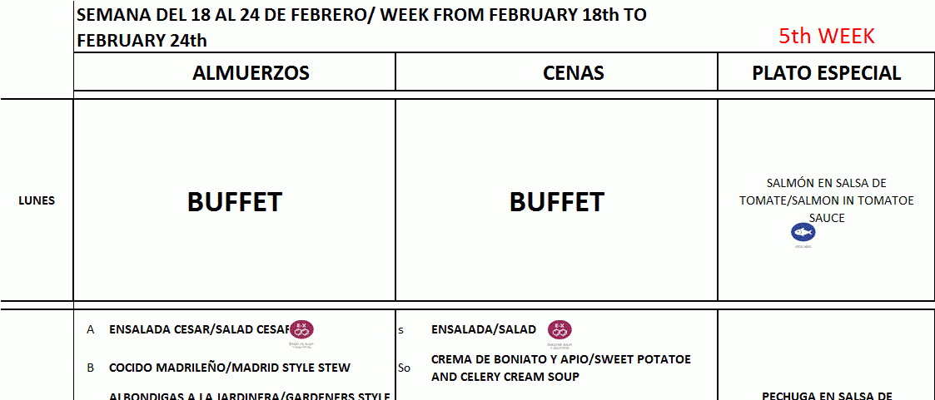
Task: Select Cocido Madrileño/Madrid Style Stew entry
Action: [230, 368]
